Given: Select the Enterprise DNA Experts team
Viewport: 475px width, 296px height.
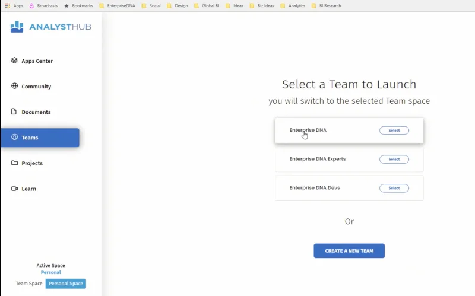Looking at the screenshot, I should [394, 159].
